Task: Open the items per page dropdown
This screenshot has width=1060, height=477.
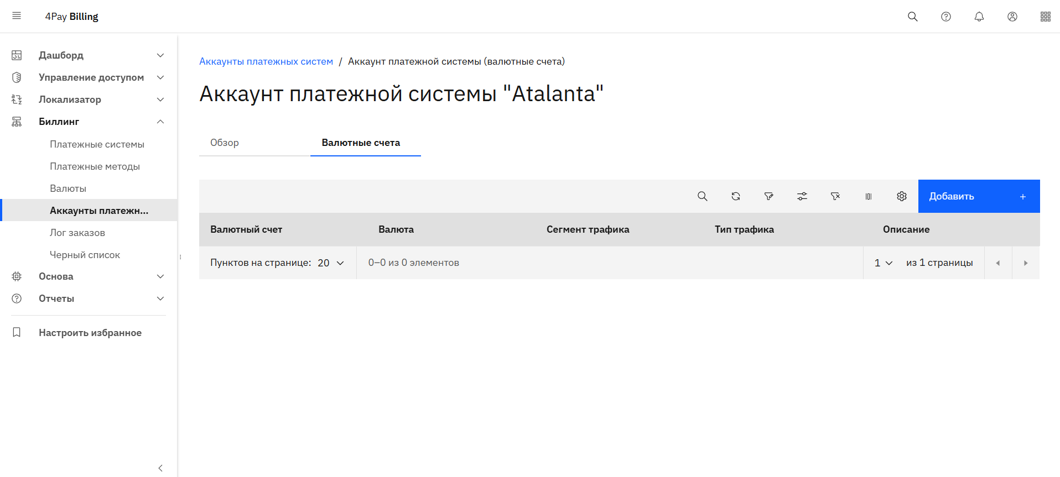Action: [331, 263]
